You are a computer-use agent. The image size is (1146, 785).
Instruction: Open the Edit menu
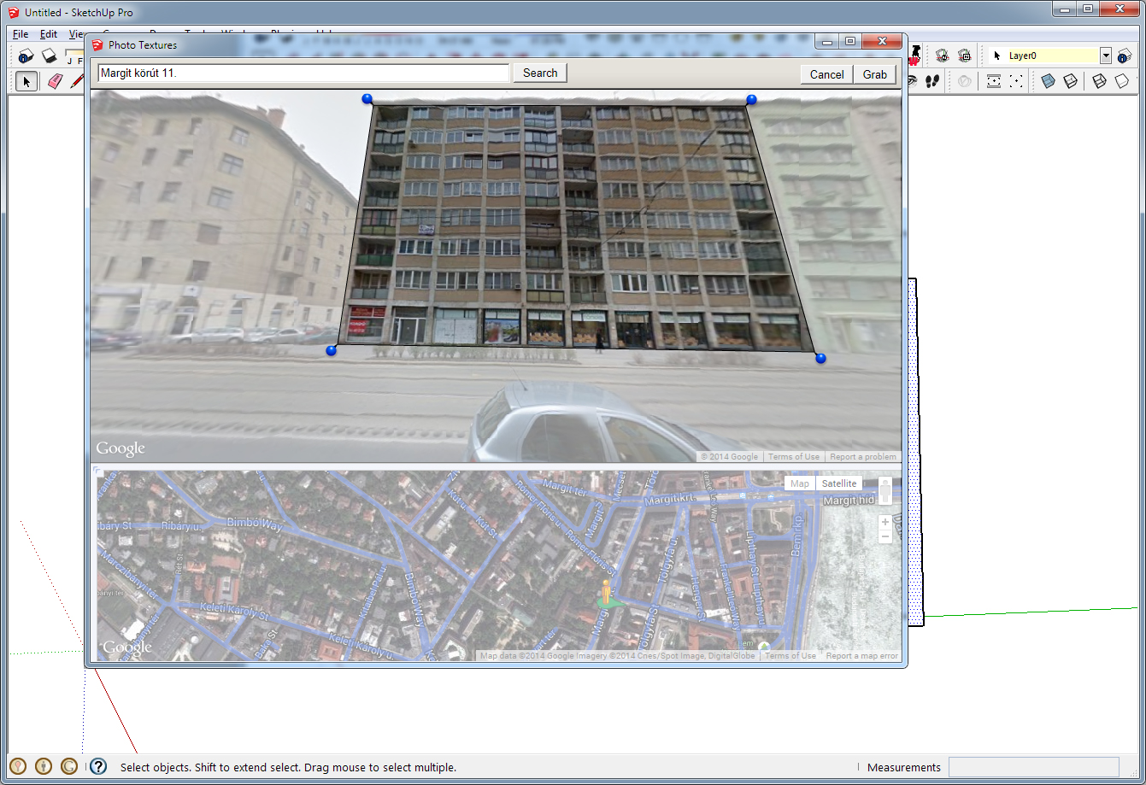tap(49, 34)
